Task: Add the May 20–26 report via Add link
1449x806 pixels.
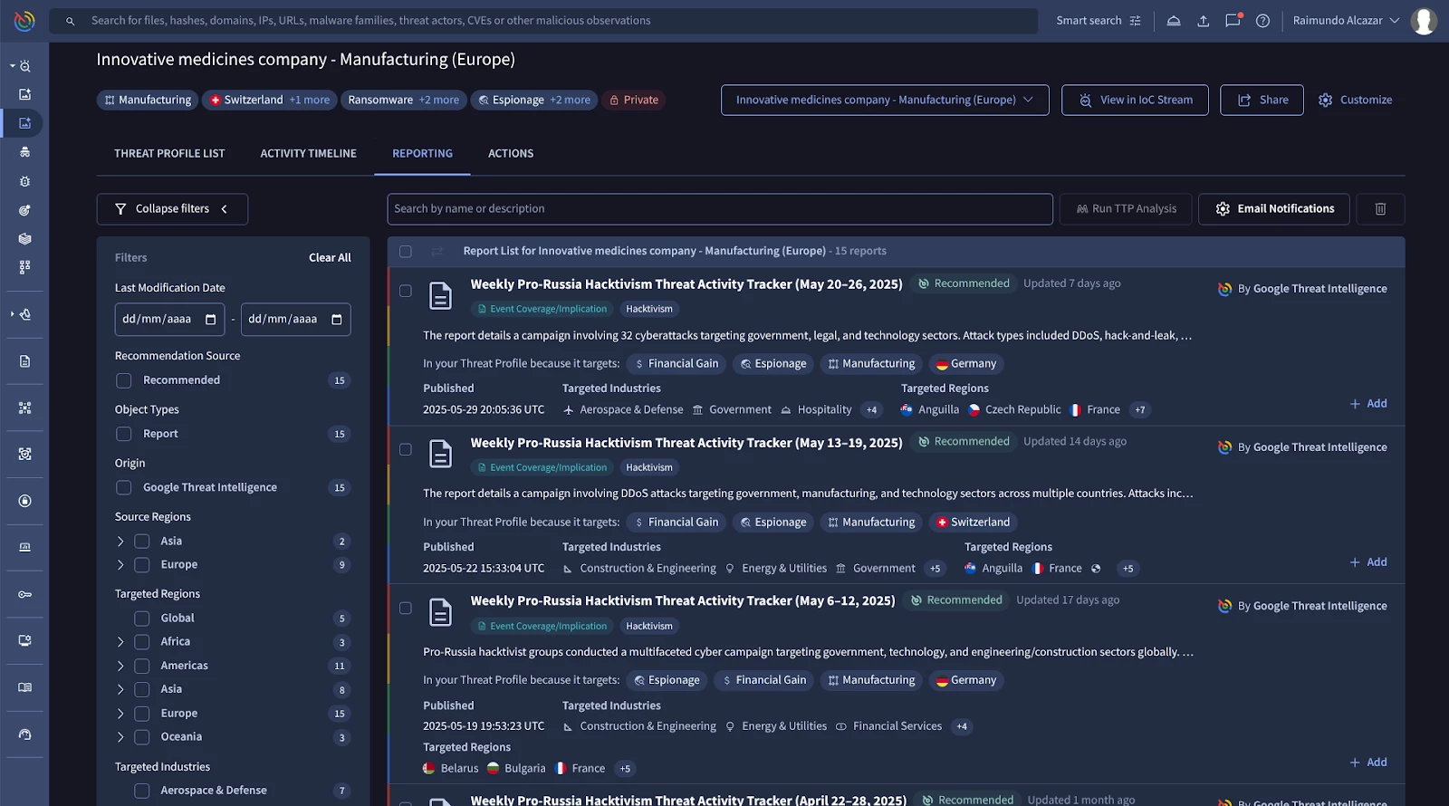Action: (1368, 404)
